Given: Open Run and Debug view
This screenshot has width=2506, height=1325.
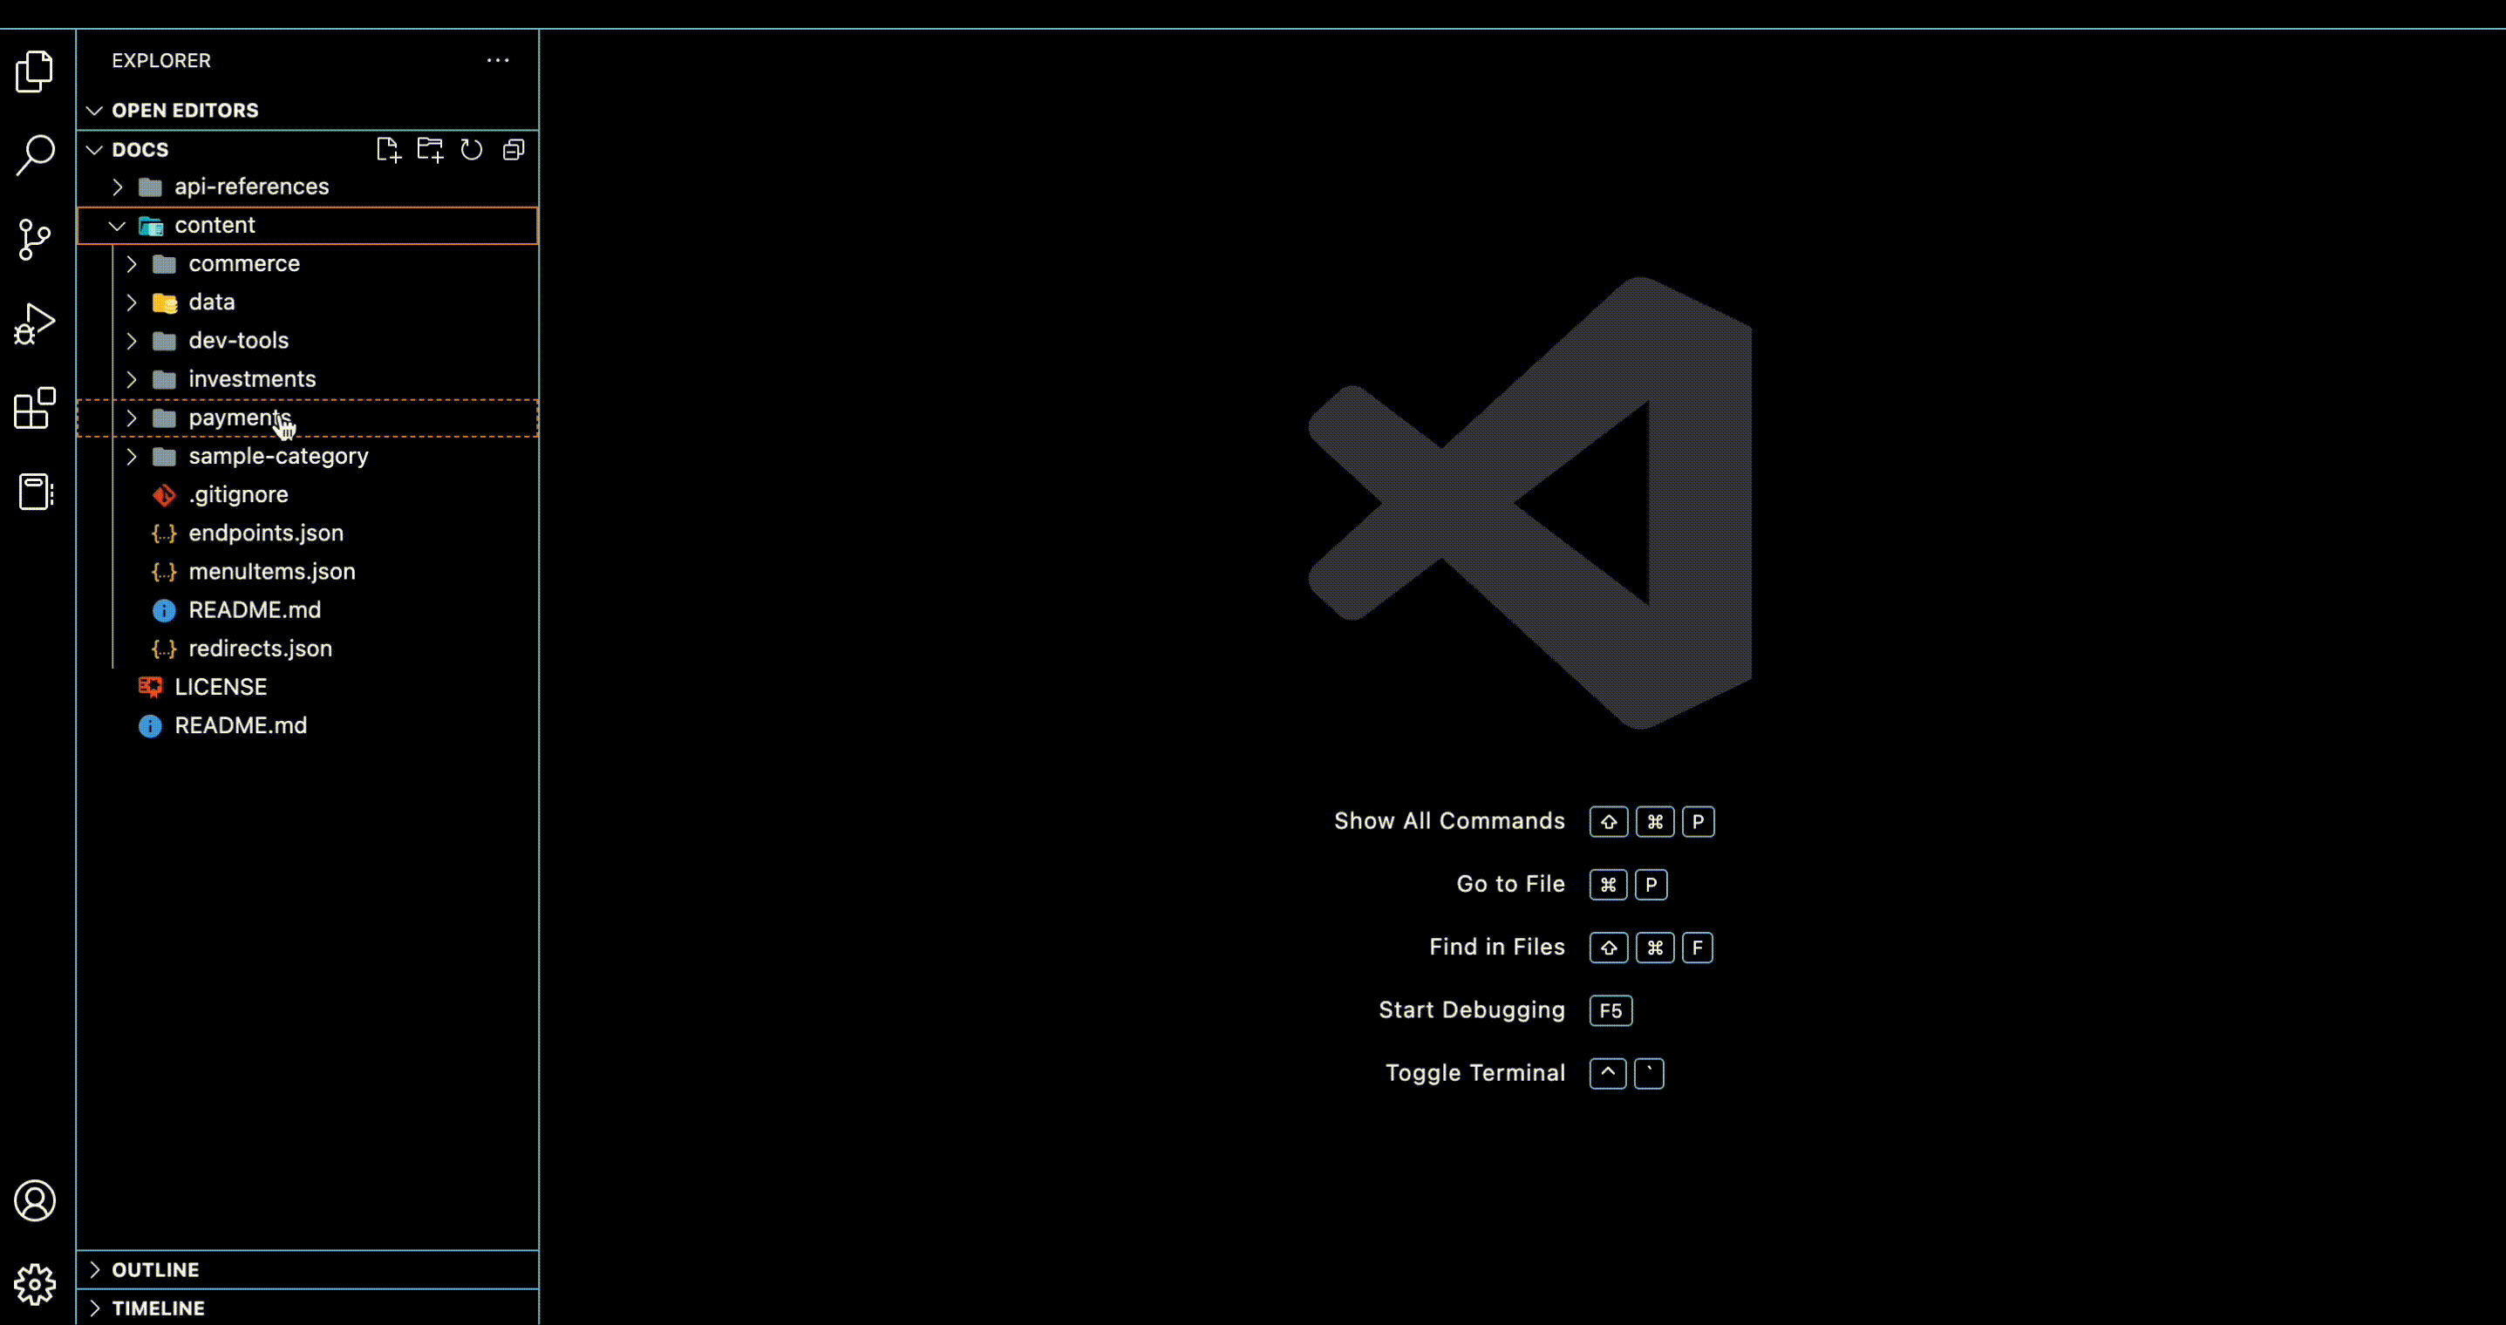Looking at the screenshot, I should [35, 324].
